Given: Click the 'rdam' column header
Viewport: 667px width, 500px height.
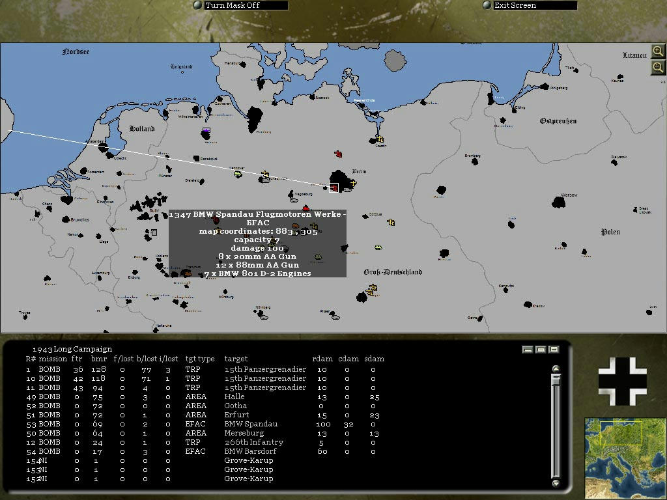Looking at the screenshot, I should tap(322, 359).
